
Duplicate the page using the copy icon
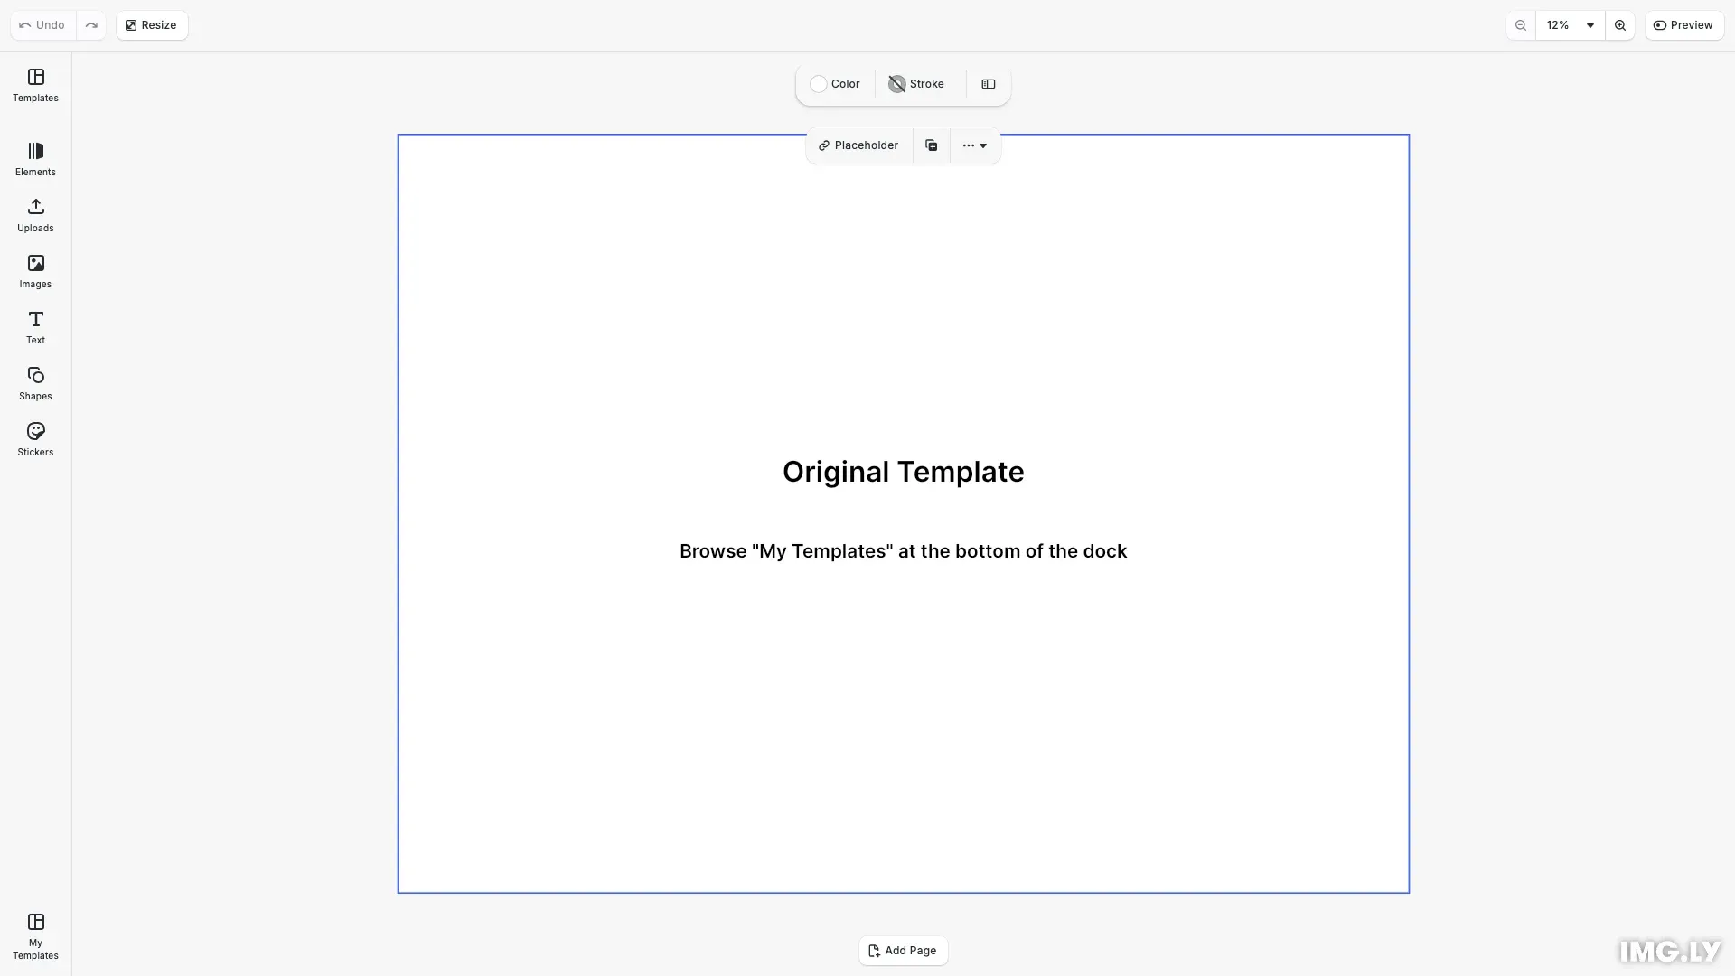(x=931, y=145)
